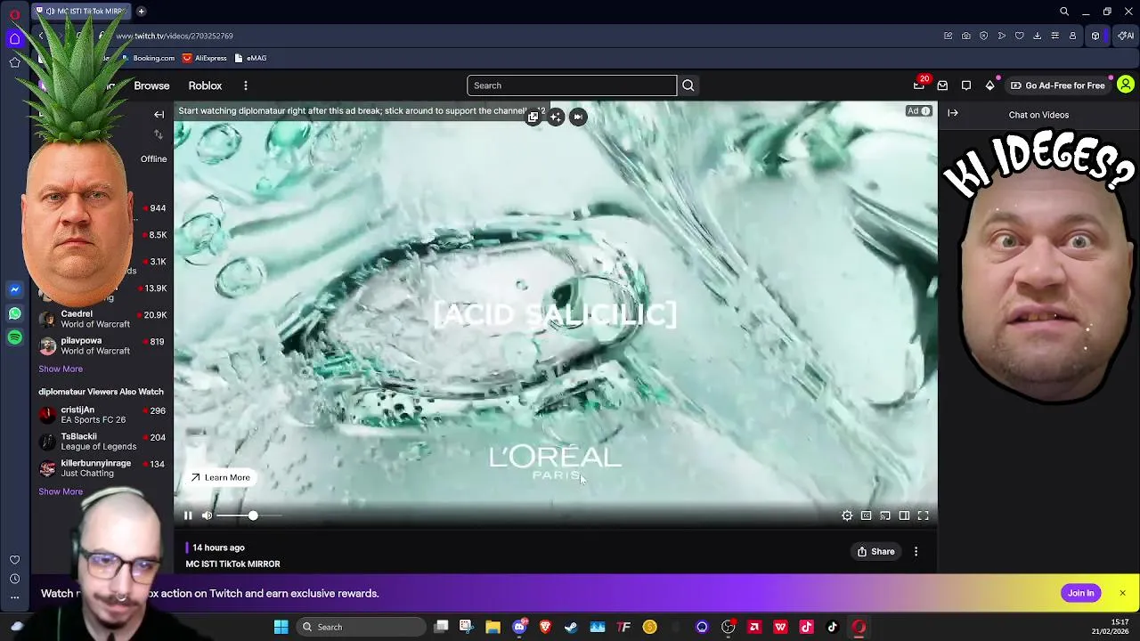Open video player settings gear

847,515
